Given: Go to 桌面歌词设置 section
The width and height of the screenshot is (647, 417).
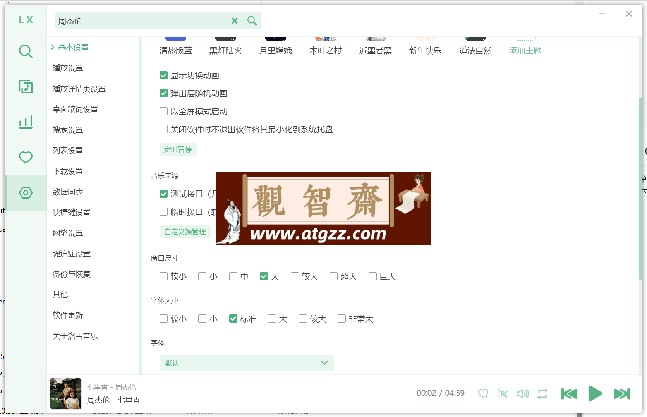Looking at the screenshot, I should pyautogui.click(x=75, y=109).
